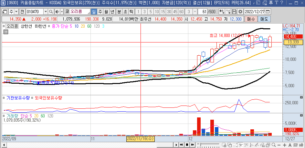Adjust the chart zoom slider thumb at bottom

click(200, 144)
